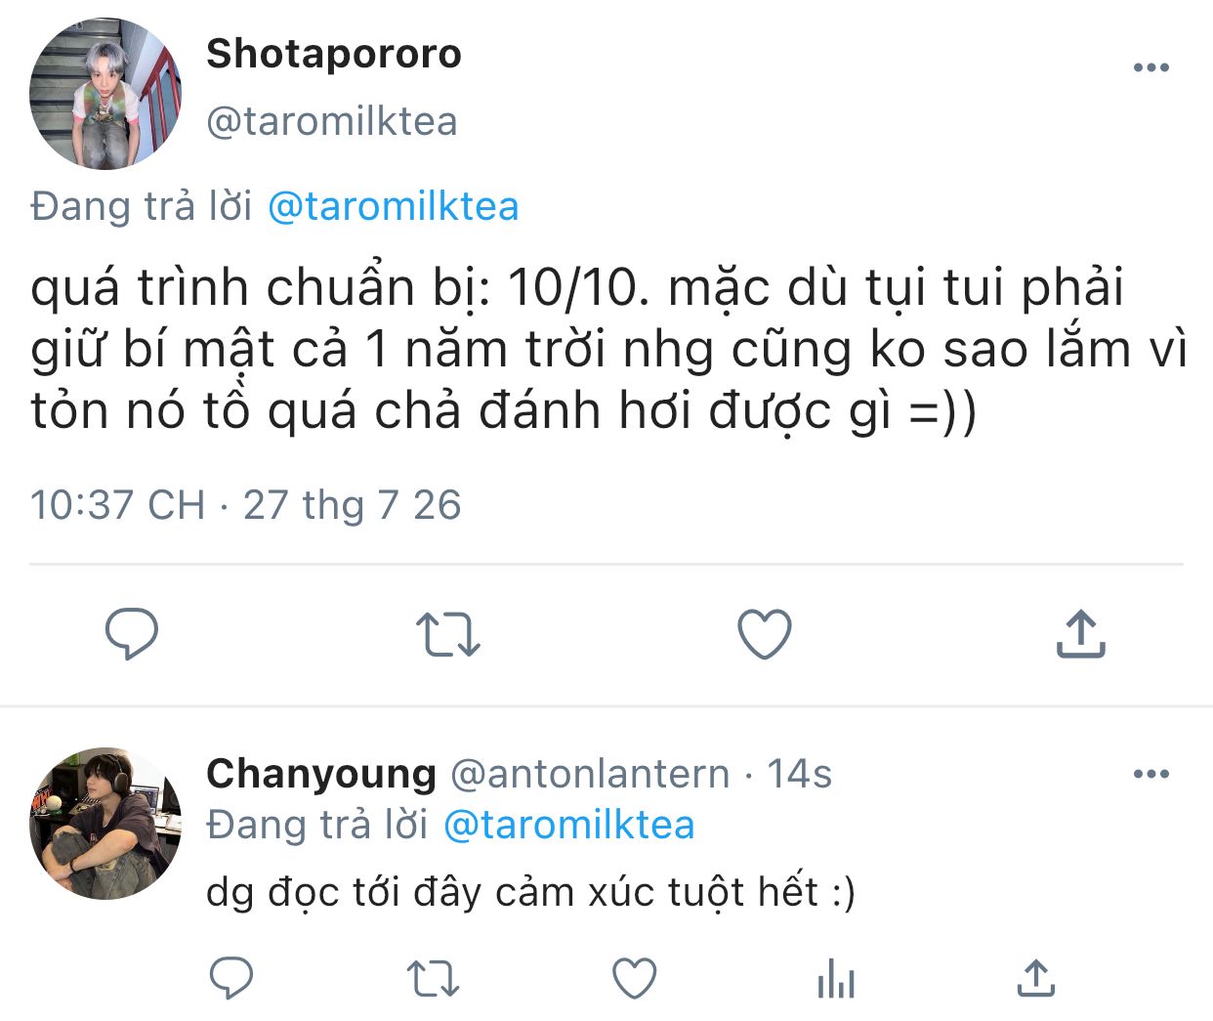Reply to the main Shotapororo tweet
This screenshot has height=1021, width=1213.
click(131, 634)
